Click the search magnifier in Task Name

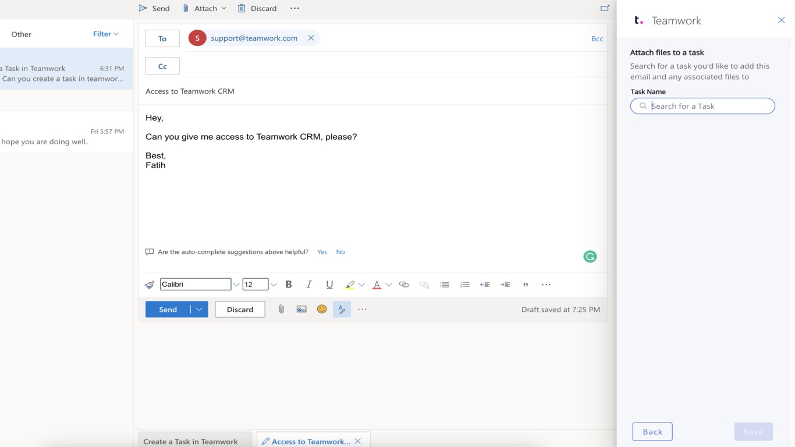tap(643, 106)
